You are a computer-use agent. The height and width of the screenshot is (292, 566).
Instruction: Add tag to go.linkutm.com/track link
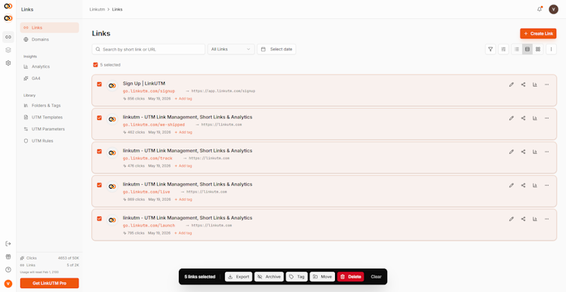[x=183, y=166]
